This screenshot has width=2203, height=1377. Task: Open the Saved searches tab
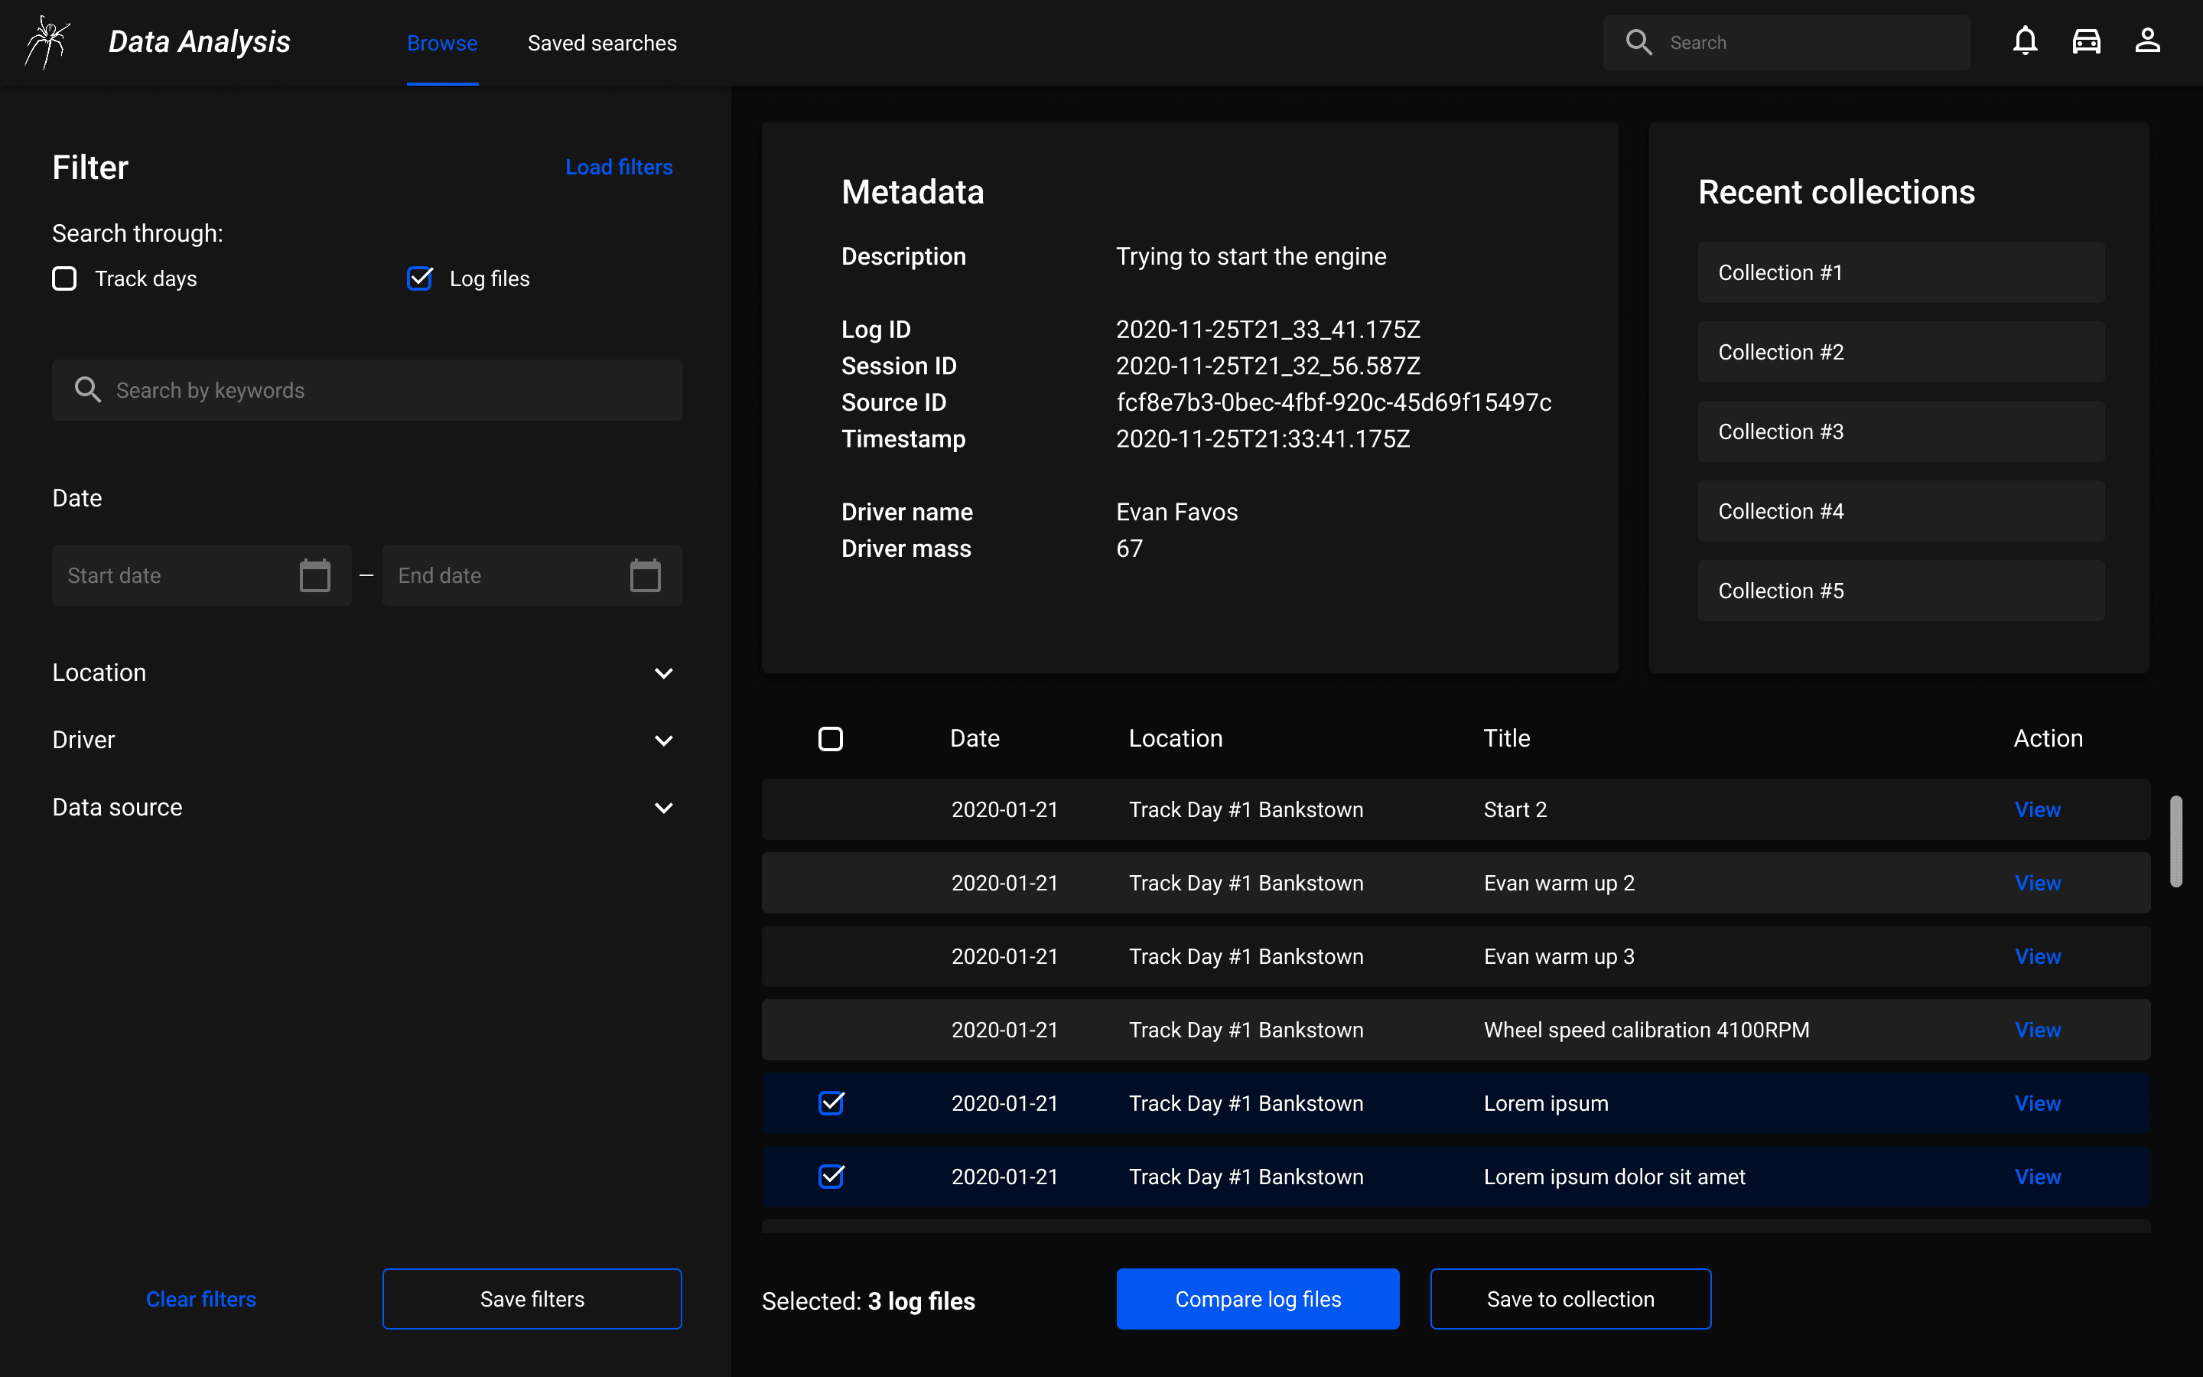click(x=603, y=43)
